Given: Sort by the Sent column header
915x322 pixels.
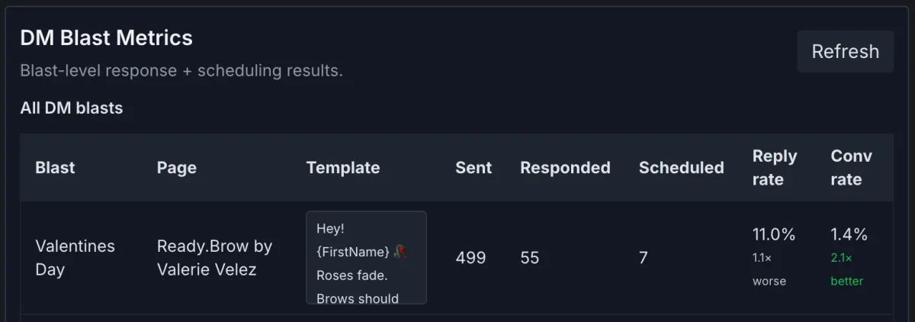Looking at the screenshot, I should coord(474,168).
